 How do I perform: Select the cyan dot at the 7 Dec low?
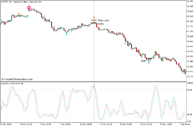point(67,34)
